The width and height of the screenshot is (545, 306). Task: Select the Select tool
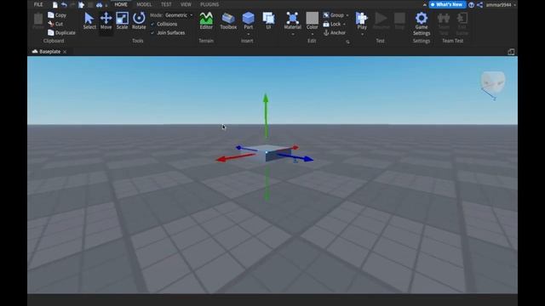click(x=89, y=20)
